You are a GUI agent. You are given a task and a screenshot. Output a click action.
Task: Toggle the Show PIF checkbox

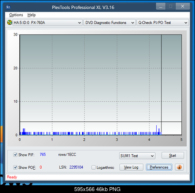point(15,155)
